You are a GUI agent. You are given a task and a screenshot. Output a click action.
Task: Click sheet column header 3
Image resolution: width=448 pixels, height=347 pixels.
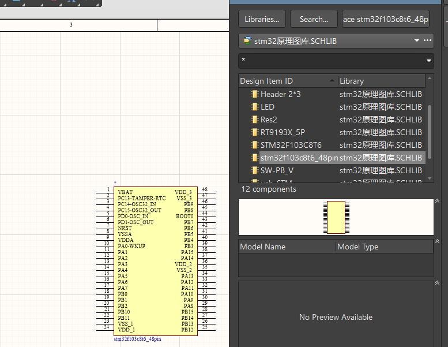[x=71, y=25]
